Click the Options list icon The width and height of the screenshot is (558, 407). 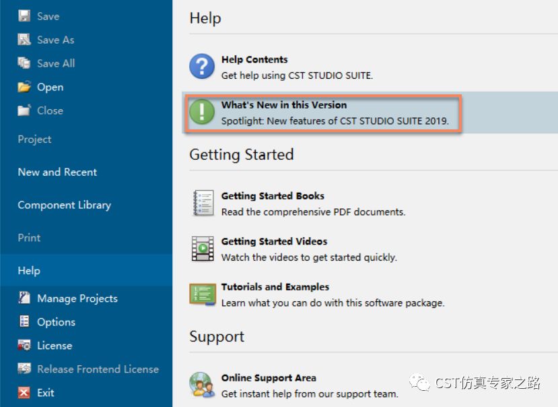[24, 321]
